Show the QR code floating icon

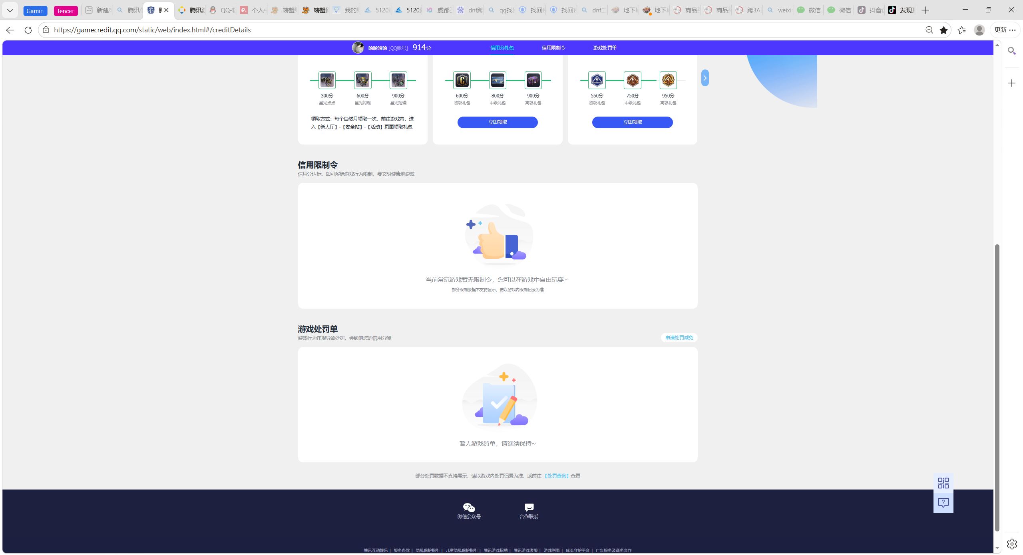tap(943, 483)
